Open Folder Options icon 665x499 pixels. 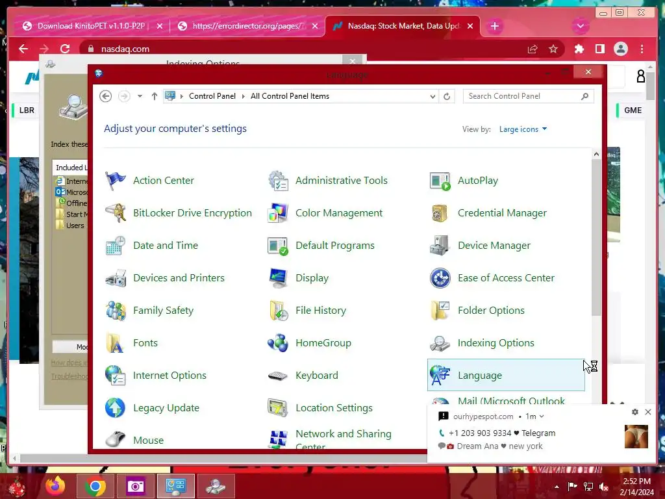440,311
